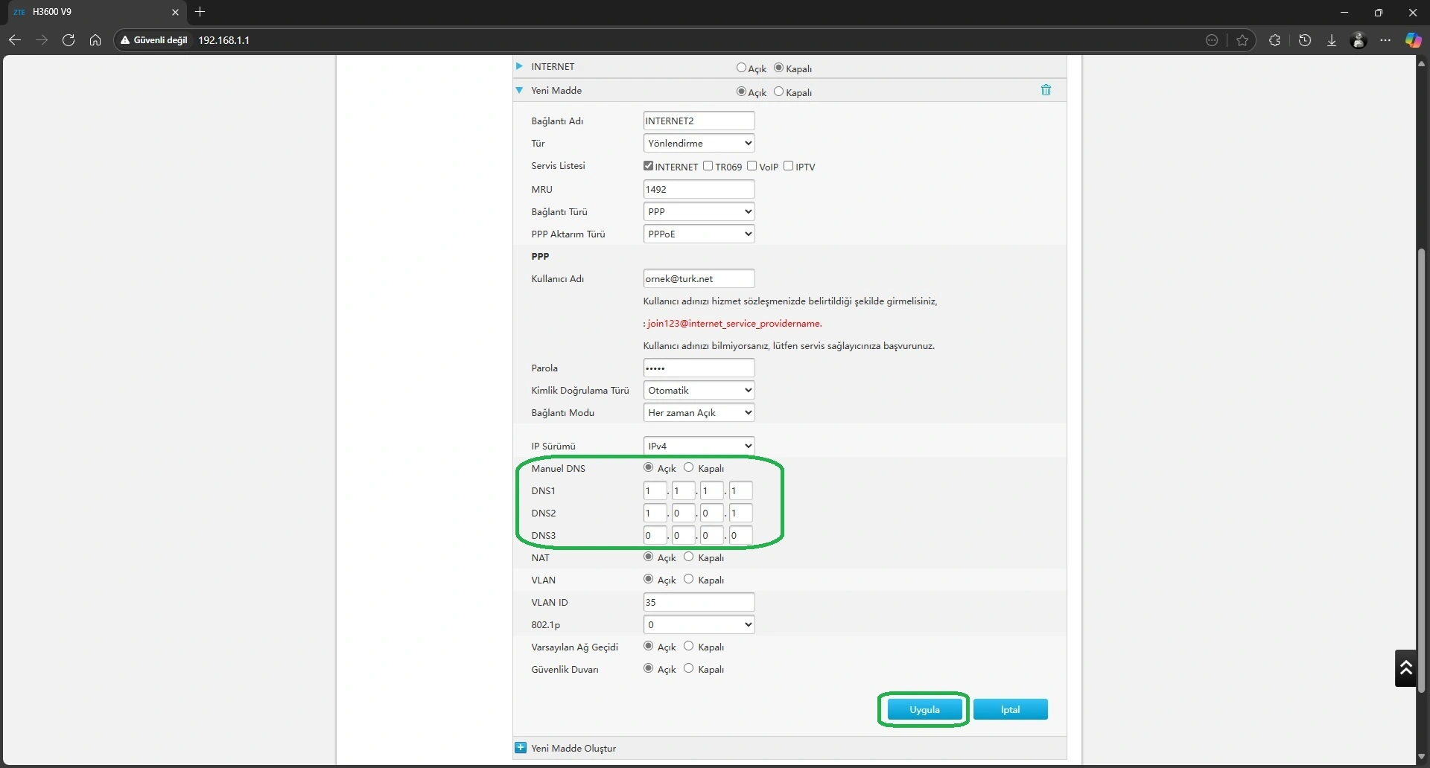Delete Yeni Madde entry trash icon
The height and width of the screenshot is (768, 1430).
(1046, 90)
